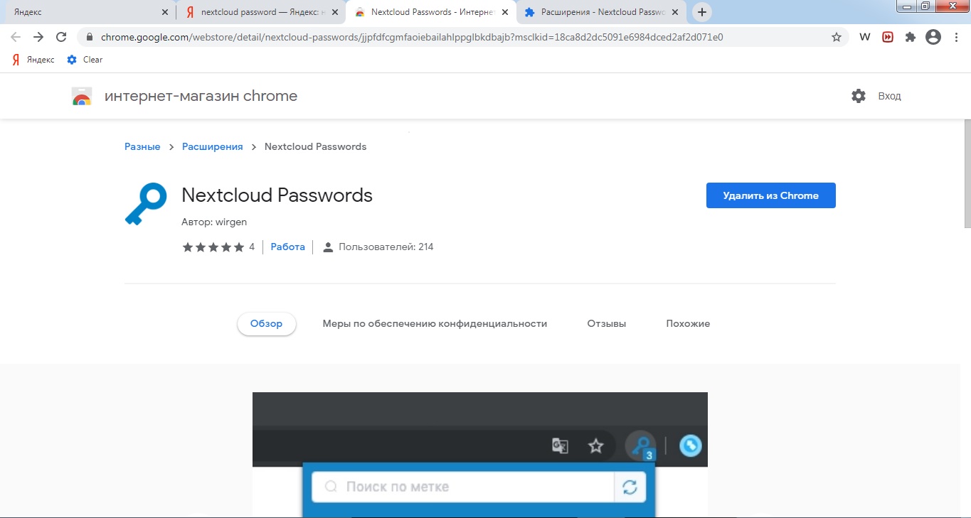Open the web store settings gear
971x518 pixels.
pos(859,96)
